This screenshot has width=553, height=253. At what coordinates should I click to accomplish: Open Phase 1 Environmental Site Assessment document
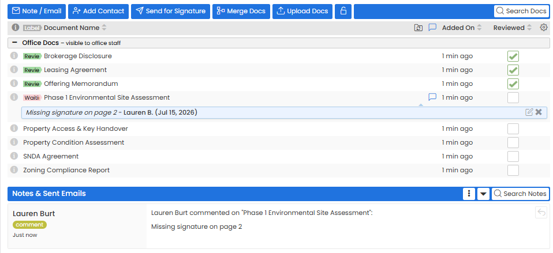pos(107,97)
